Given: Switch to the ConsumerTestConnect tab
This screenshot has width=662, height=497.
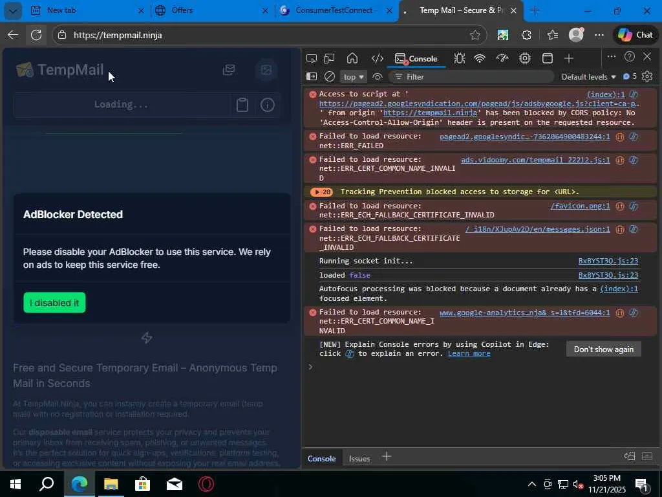Looking at the screenshot, I should pos(336,10).
